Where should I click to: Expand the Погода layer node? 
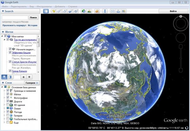tap(4, 112)
